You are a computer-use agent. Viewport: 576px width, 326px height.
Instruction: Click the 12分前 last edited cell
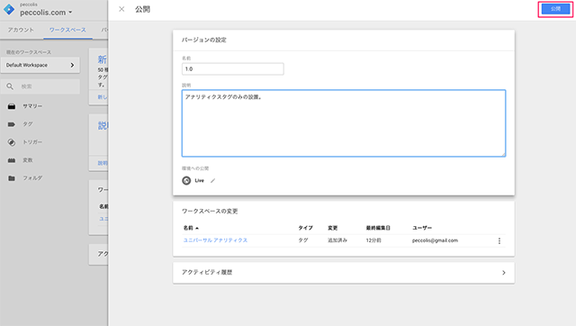pos(373,240)
